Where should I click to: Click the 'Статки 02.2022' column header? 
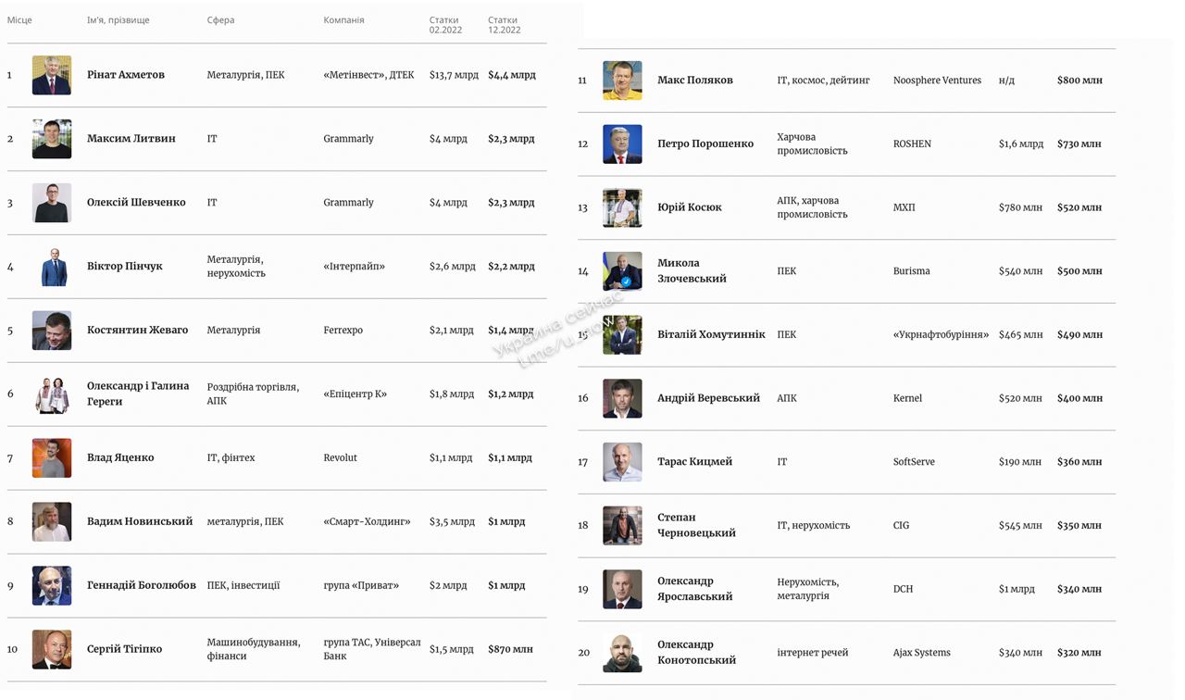445,25
